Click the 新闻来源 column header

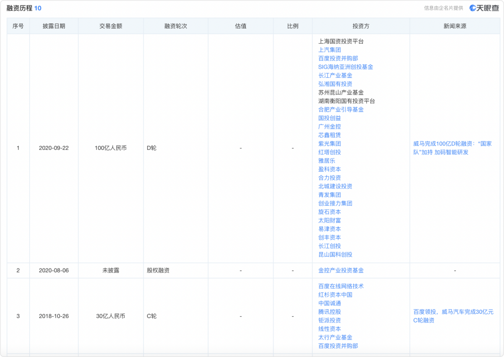(x=455, y=26)
